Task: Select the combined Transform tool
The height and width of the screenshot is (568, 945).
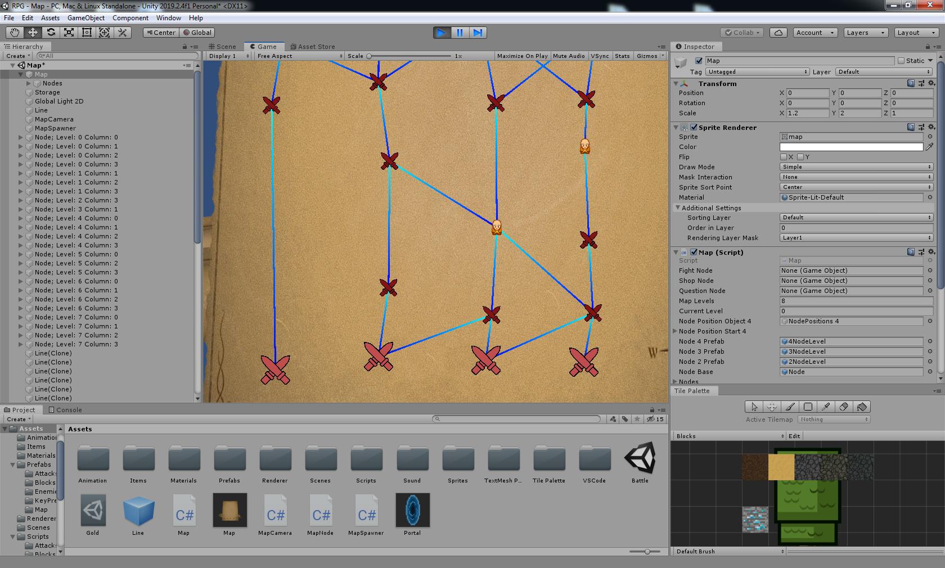Action: pyautogui.click(x=105, y=33)
